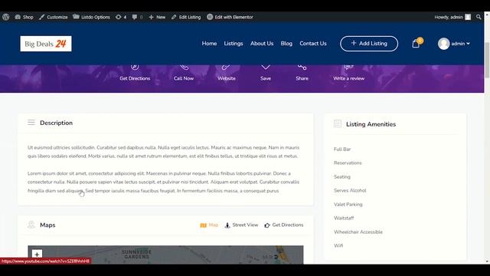
Task: Open Customize in the admin bar
Action: coord(54,17)
